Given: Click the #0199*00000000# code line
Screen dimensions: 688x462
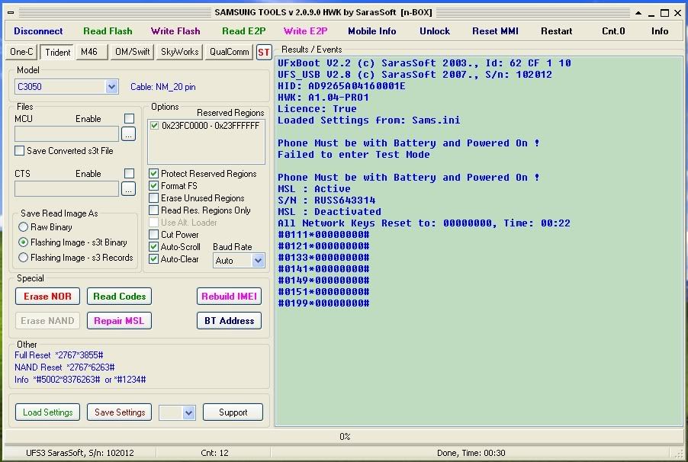Looking at the screenshot, I should pos(323,303).
